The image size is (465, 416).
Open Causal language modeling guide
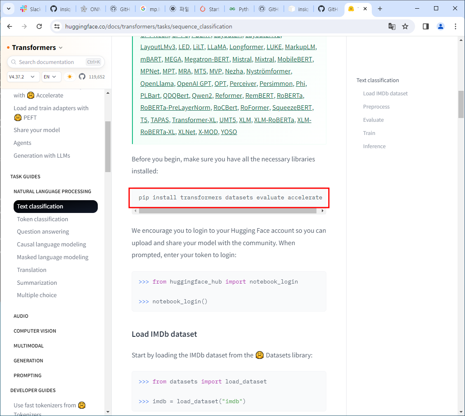[x=51, y=244]
